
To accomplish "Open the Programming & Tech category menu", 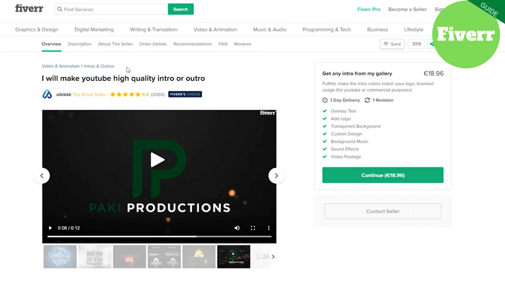I will pos(327,30).
